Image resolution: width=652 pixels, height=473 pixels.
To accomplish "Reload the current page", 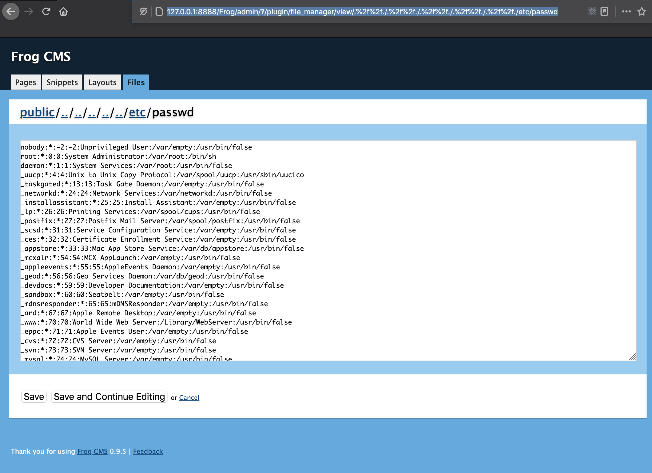I will [46, 11].
